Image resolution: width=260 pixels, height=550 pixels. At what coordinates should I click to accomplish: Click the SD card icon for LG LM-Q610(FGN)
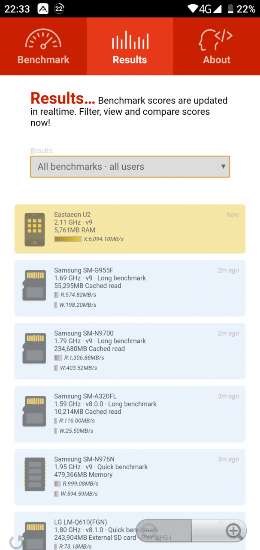[x=34, y=536]
